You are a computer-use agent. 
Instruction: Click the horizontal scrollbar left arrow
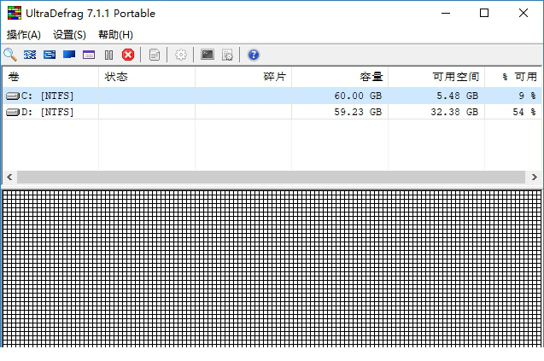[9, 178]
